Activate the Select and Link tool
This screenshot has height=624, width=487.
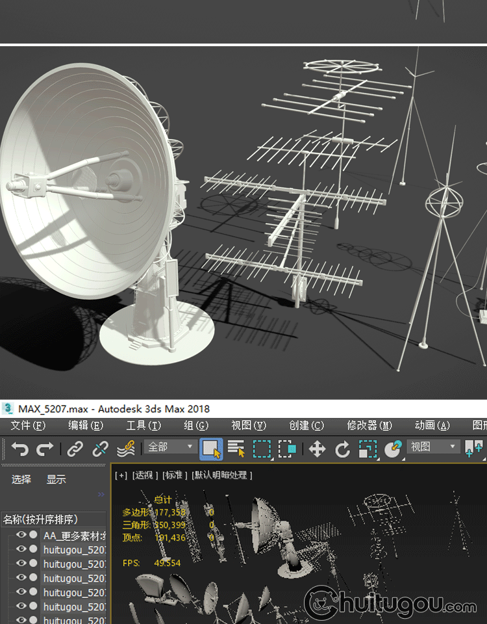pyautogui.click(x=75, y=449)
